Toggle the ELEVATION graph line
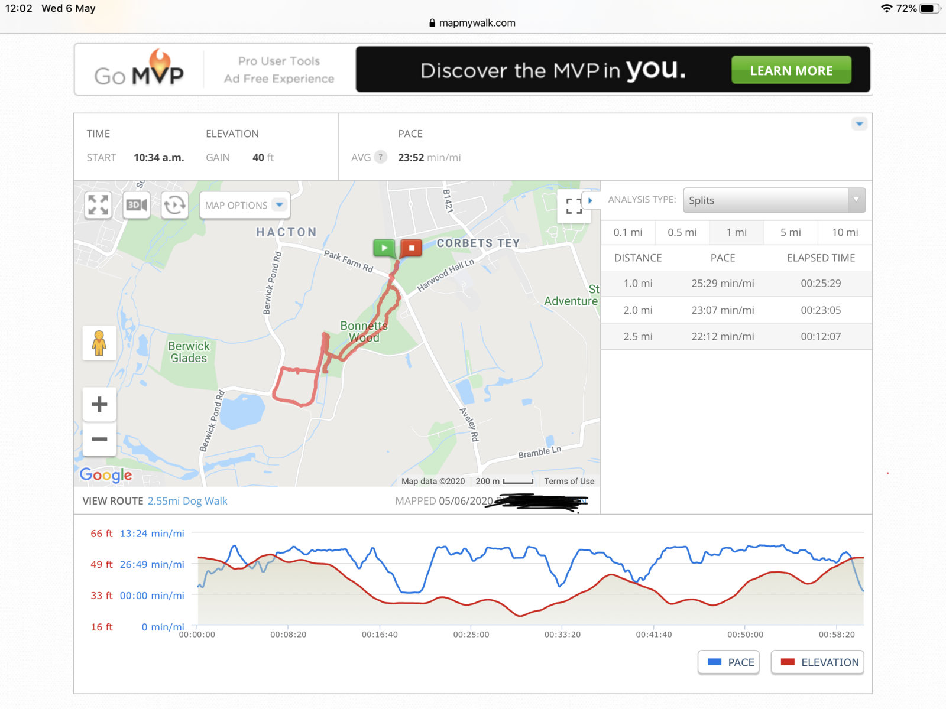946x709 pixels. (818, 662)
